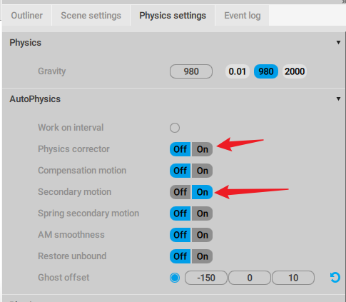This screenshot has height=302, width=346.
Task: Click the Gravity value input field
Action: 191,71
